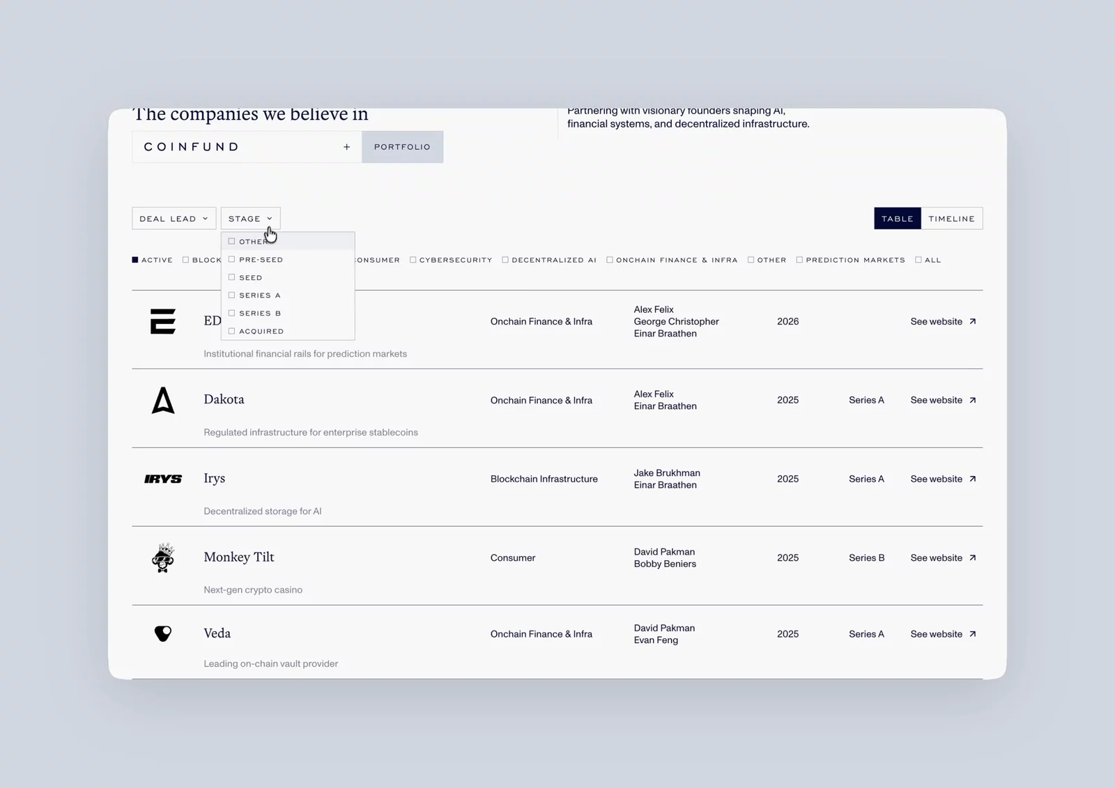Click the arrow icon in Monkey Tilt row
1115x788 pixels.
[x=973, y=557]
